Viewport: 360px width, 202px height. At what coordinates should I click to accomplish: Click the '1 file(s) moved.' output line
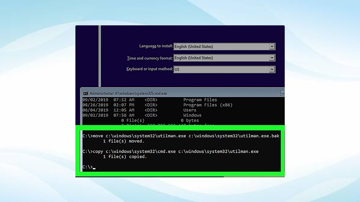(x=123, y=141)
